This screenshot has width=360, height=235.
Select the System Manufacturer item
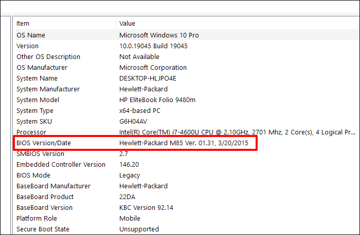click(x=49, y=89)
